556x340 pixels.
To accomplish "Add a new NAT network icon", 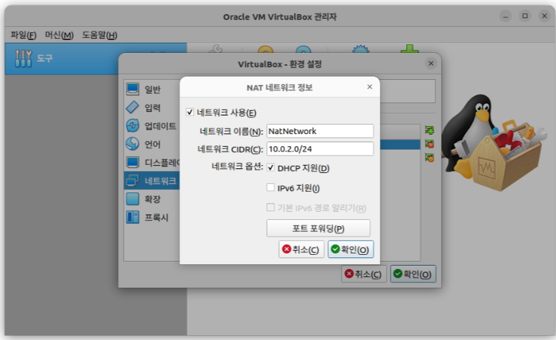I will click(430, 130).
